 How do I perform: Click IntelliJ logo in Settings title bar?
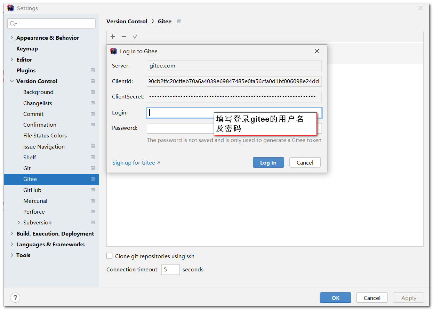click(11, 8)
